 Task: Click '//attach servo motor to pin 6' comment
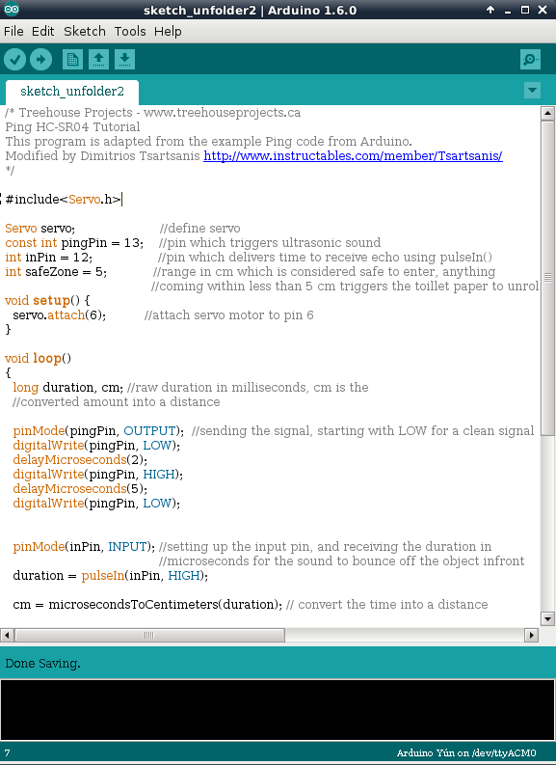point(229,315)
